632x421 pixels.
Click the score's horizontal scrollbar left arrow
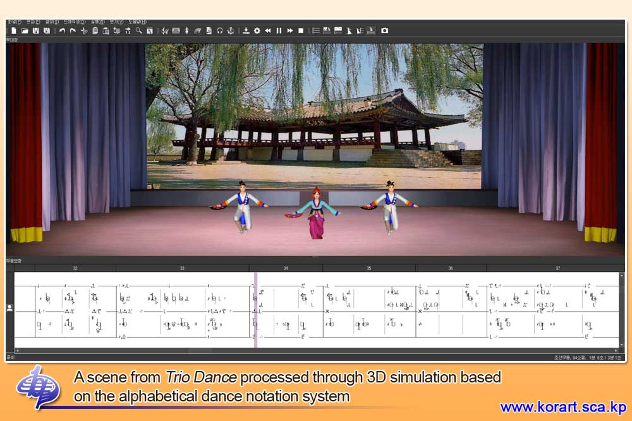pyautogui.click(x=17, y=350)
